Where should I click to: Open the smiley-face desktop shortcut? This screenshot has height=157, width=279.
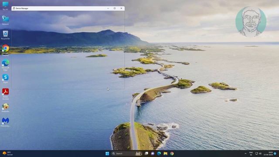[5, 108]
